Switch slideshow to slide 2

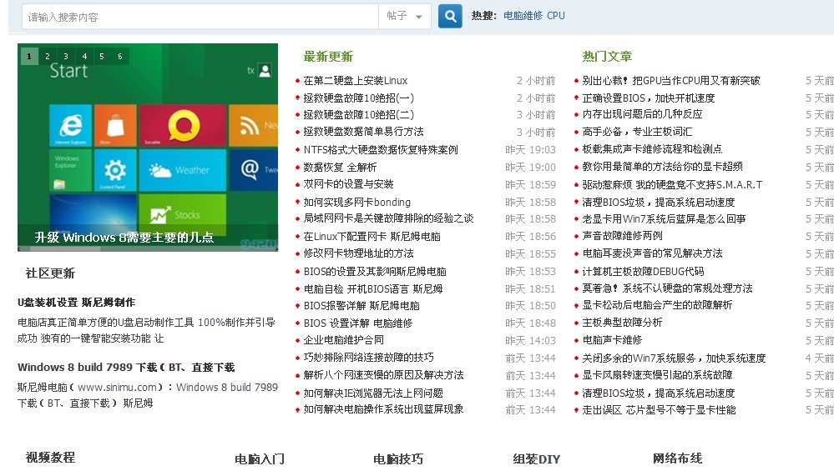pos(48,57)
